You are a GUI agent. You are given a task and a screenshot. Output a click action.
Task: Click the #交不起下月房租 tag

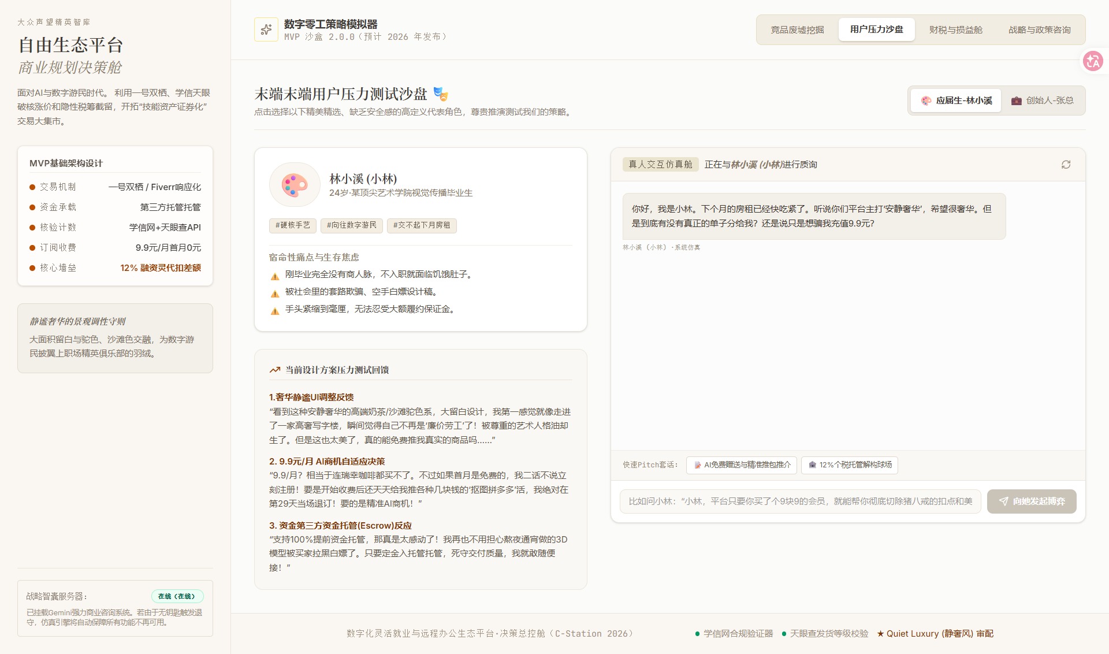coord(422,225)
